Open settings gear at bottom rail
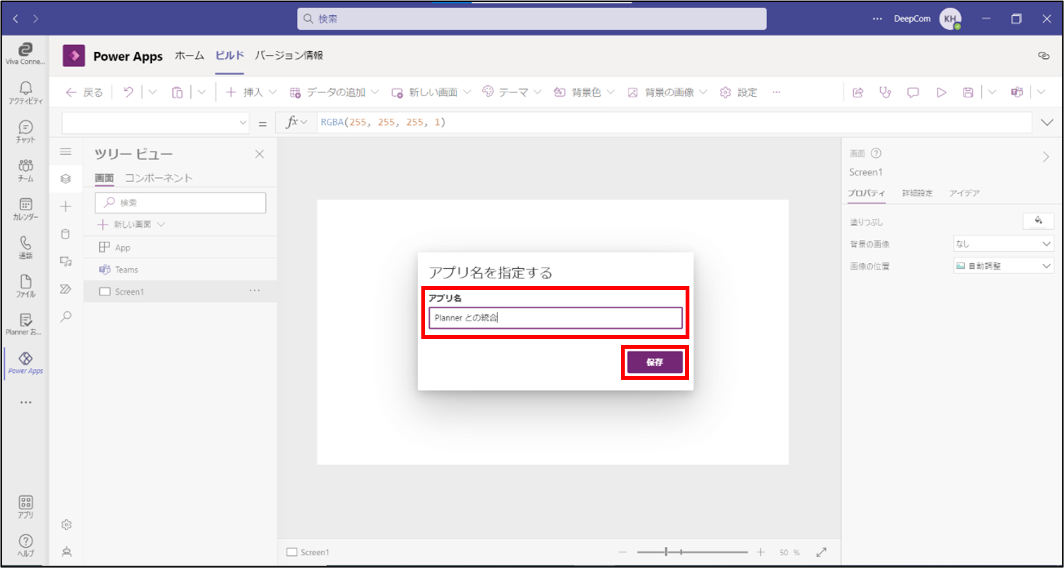Viewport: 1064px width, 568px height. point(66,524)
